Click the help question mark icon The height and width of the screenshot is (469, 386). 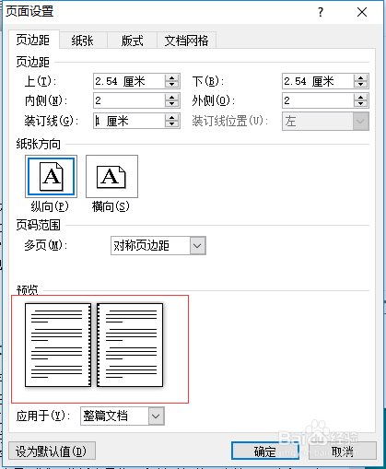click(x=321, y=12)
